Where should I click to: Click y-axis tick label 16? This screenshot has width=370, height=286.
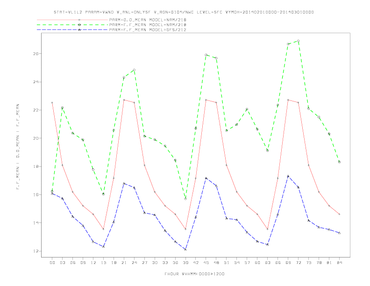36,195
